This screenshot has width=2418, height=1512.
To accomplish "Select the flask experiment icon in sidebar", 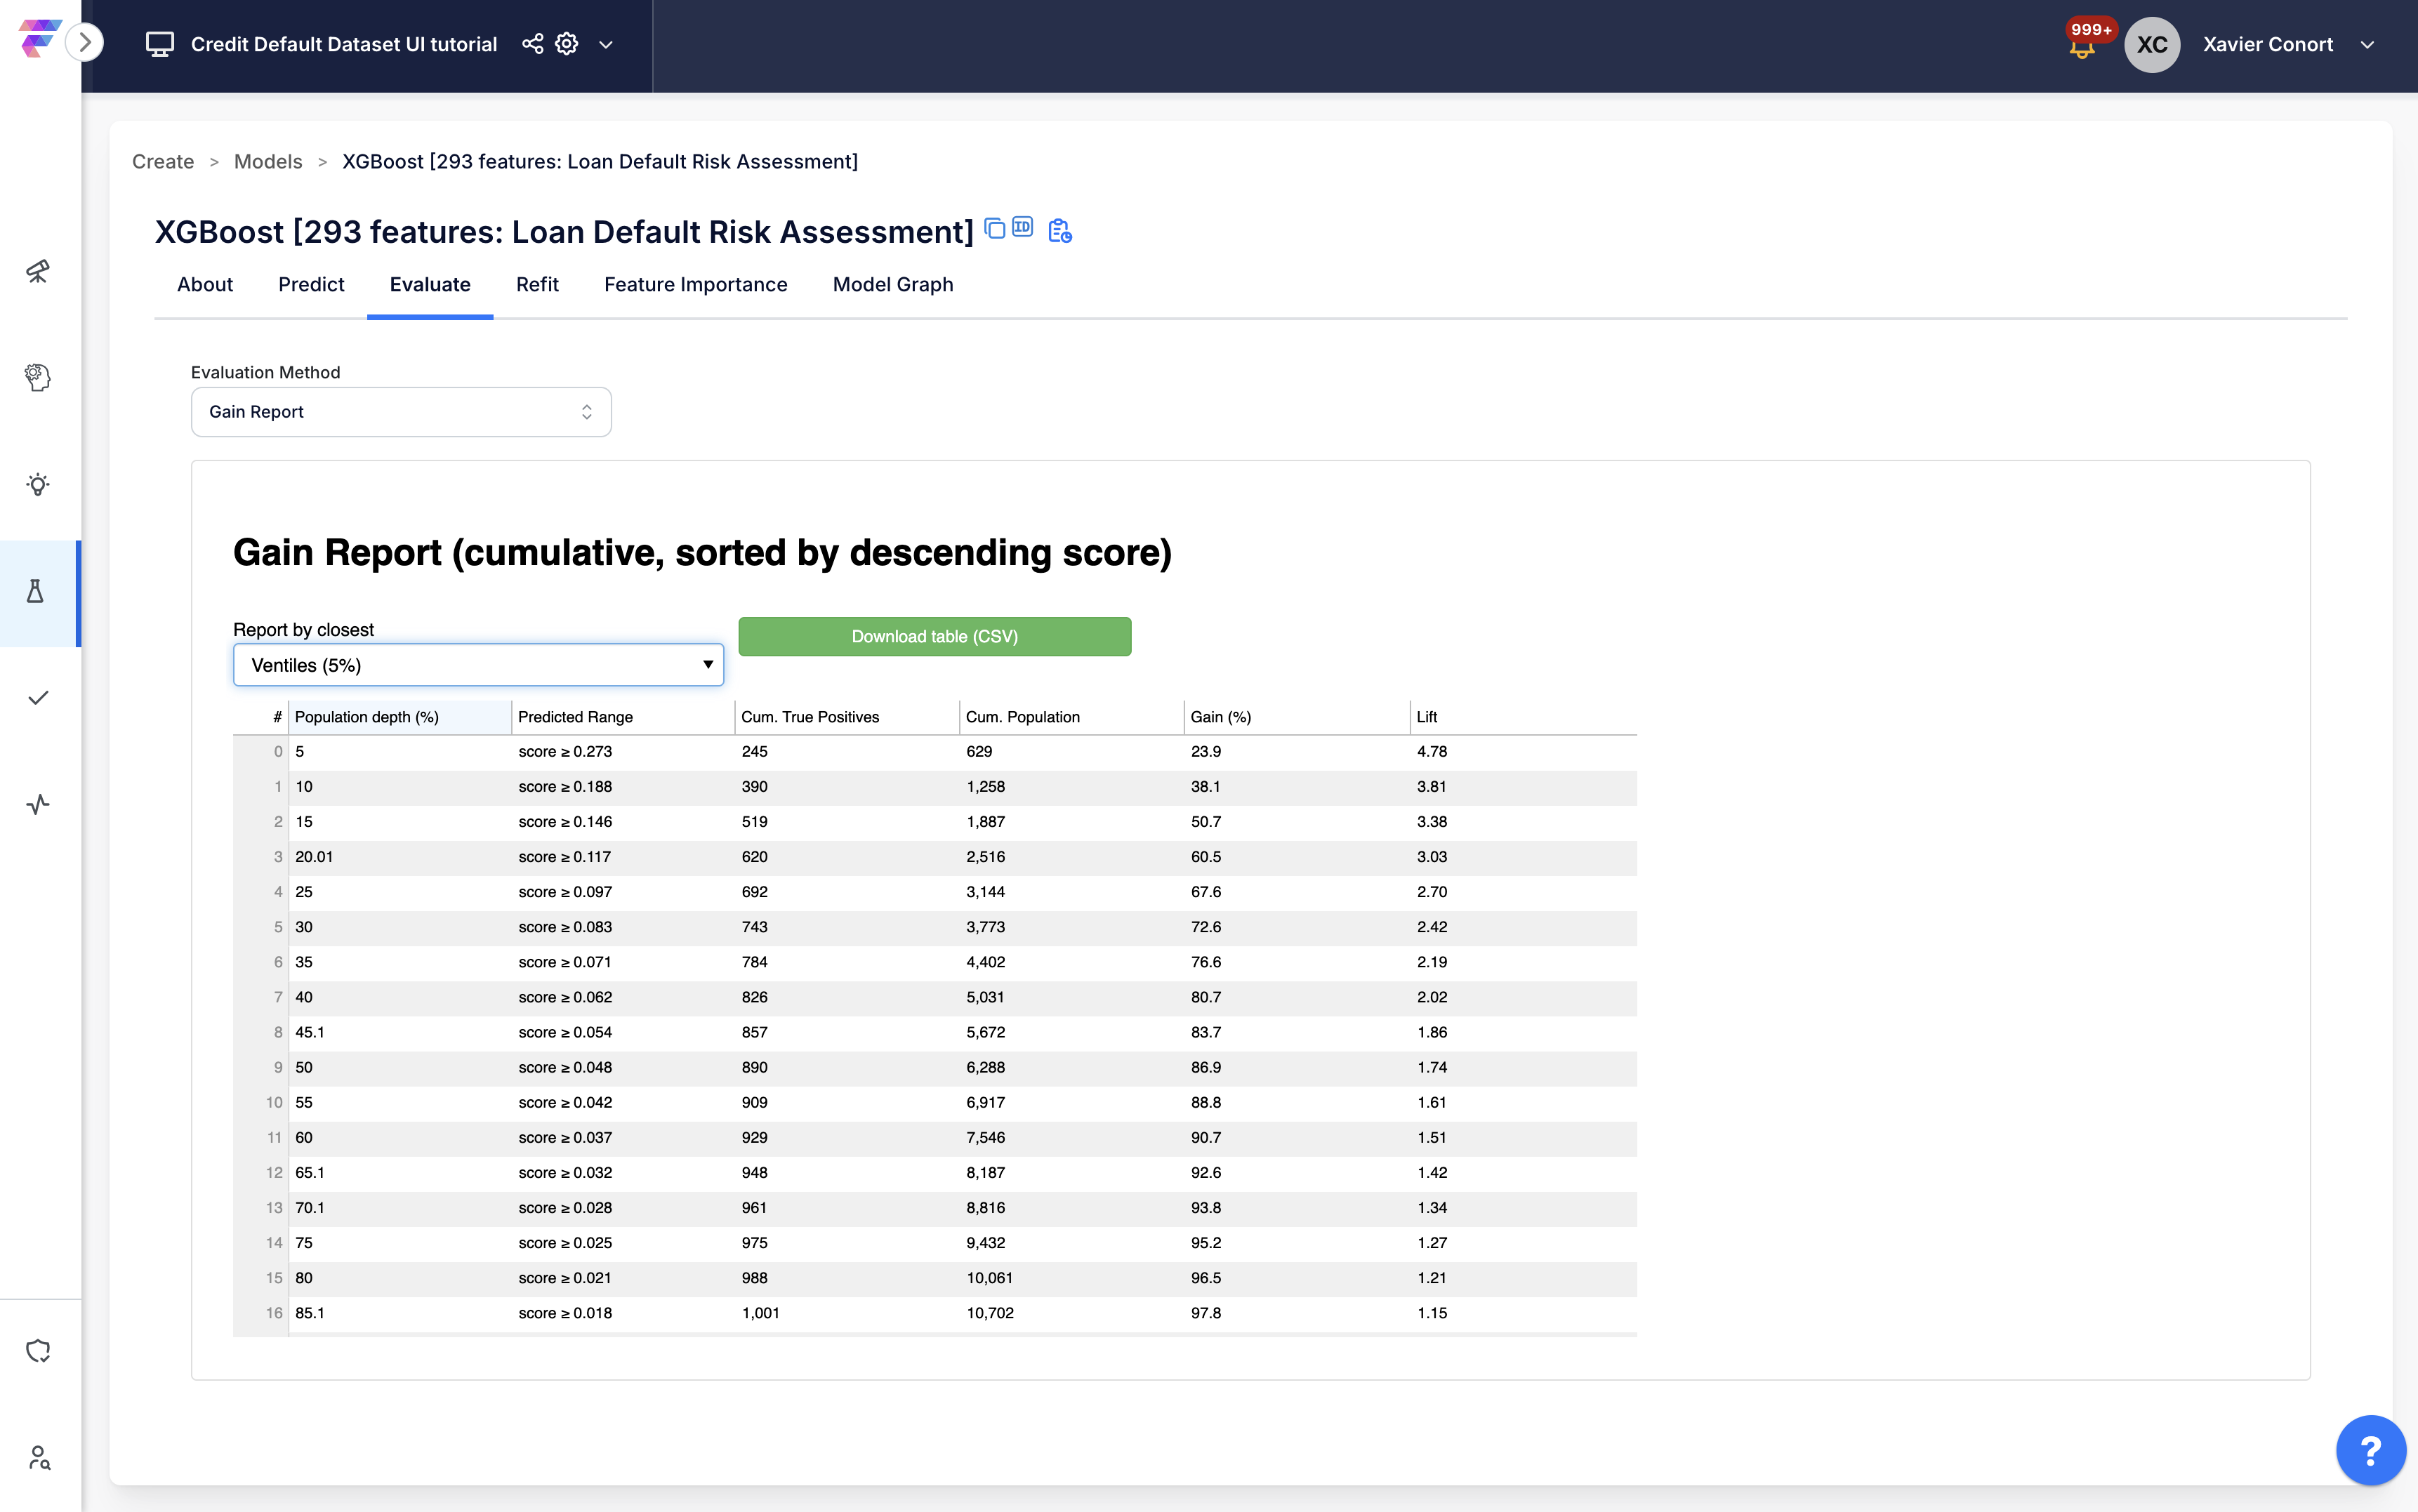I will (36, 592).
